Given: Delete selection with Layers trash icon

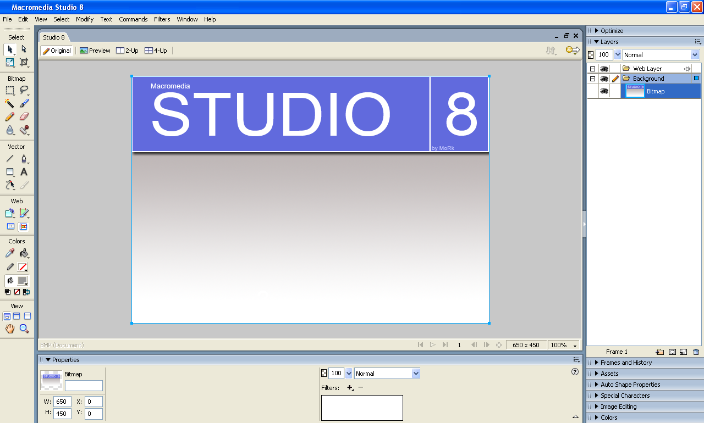Looking at the screenshot, I should (696, 352).
